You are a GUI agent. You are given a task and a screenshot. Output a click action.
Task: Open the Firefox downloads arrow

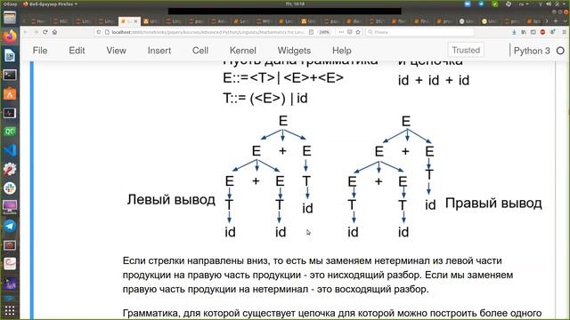(514, 32)
